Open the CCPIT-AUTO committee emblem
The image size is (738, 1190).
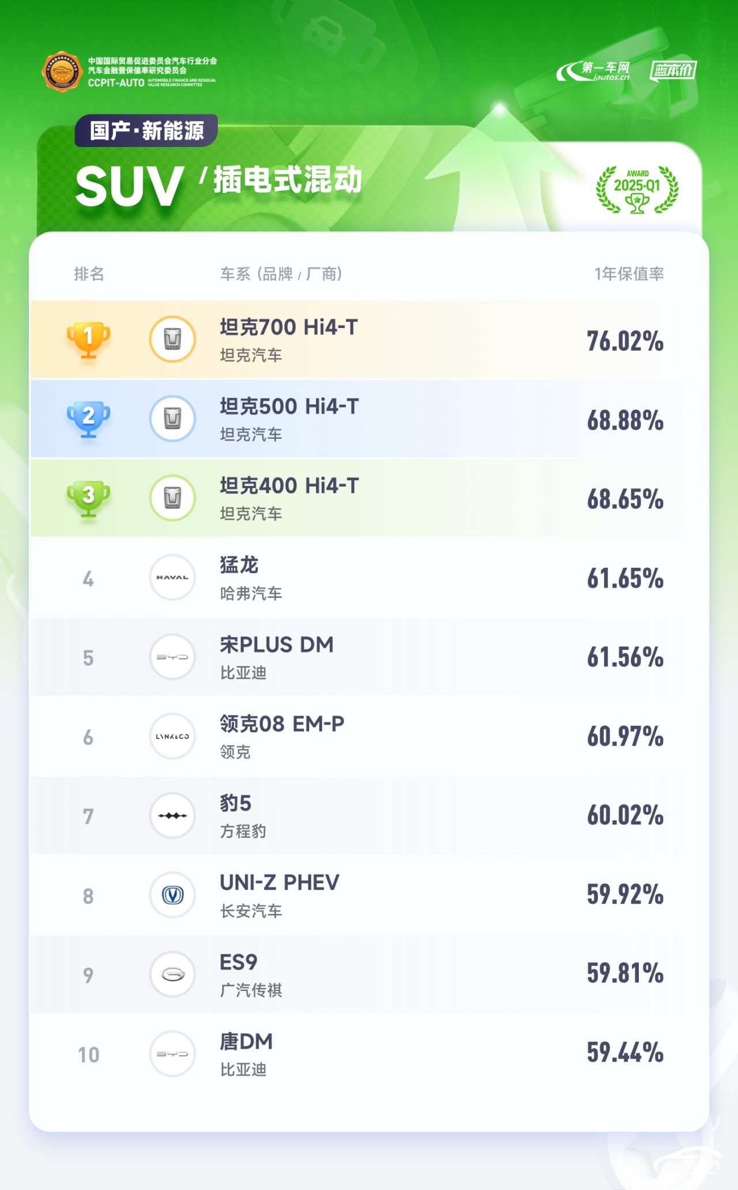62,72
